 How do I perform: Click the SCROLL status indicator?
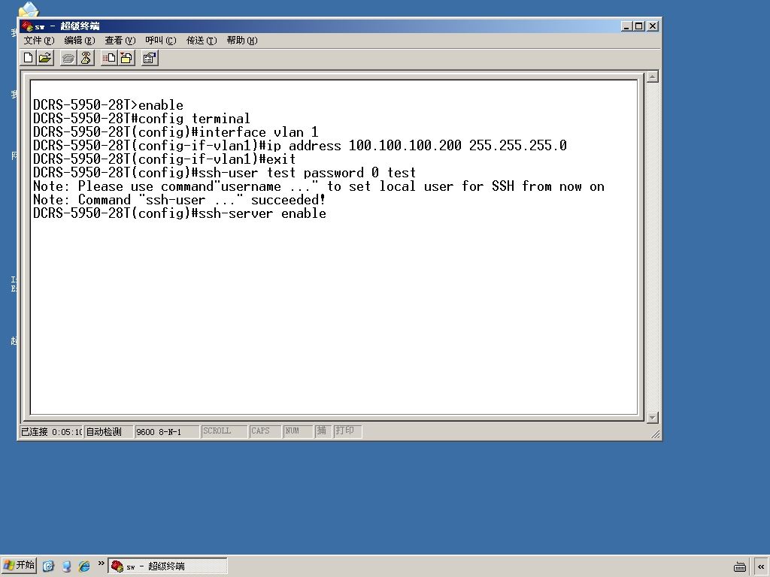pos(224,431)
